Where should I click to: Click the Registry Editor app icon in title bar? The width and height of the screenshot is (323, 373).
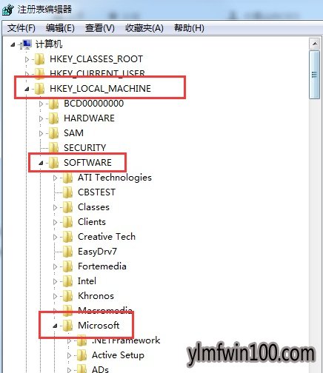click(x=7, y=10)
